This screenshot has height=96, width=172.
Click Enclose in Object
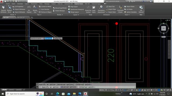point(45,12)
